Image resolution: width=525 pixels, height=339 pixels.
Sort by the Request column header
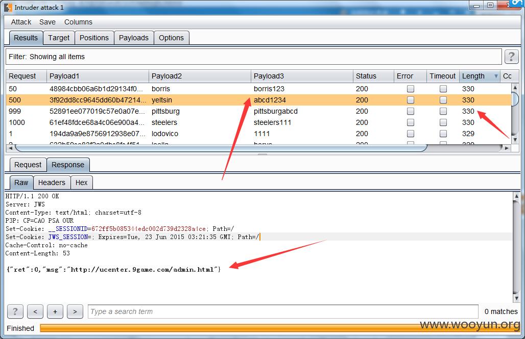click(x=26, y=76)
